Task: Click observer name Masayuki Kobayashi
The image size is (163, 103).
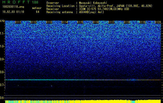Action: click(x=93, y=3)
